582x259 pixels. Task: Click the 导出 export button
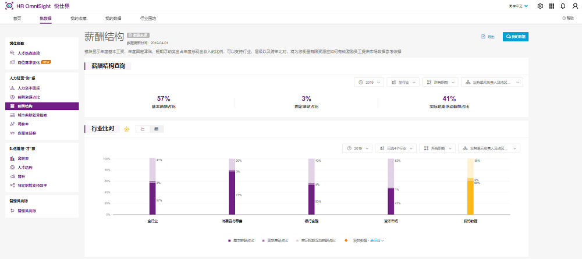point(488,37)
